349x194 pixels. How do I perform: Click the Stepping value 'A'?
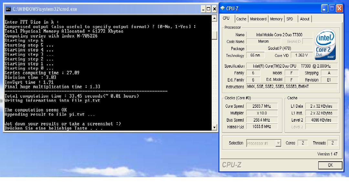329,73
